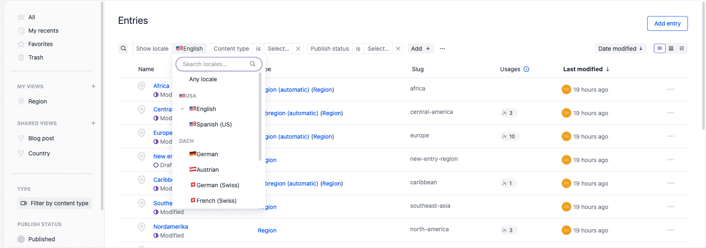The width and height of the screenshot is (706, 248).
Task: Open the Africa entry link
Action: [x=161, y=86]
